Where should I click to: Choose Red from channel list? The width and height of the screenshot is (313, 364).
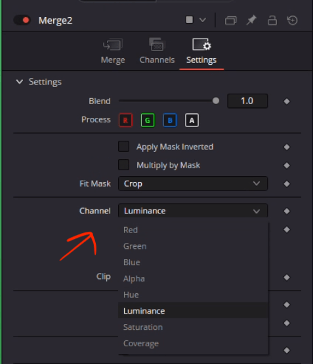[193, 230]
